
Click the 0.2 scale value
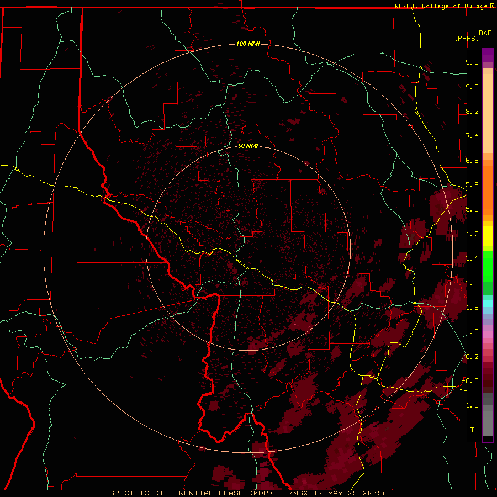[472, 357]
